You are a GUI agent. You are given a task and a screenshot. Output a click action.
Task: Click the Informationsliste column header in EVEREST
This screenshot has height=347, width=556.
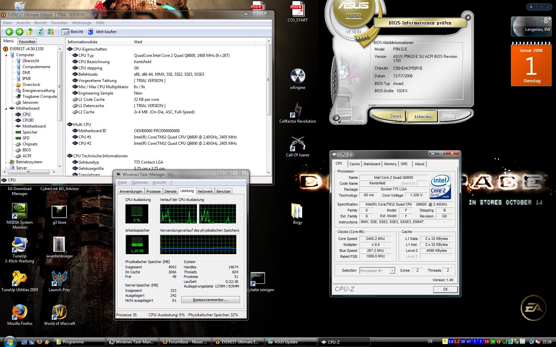click(x=98, y=42)
